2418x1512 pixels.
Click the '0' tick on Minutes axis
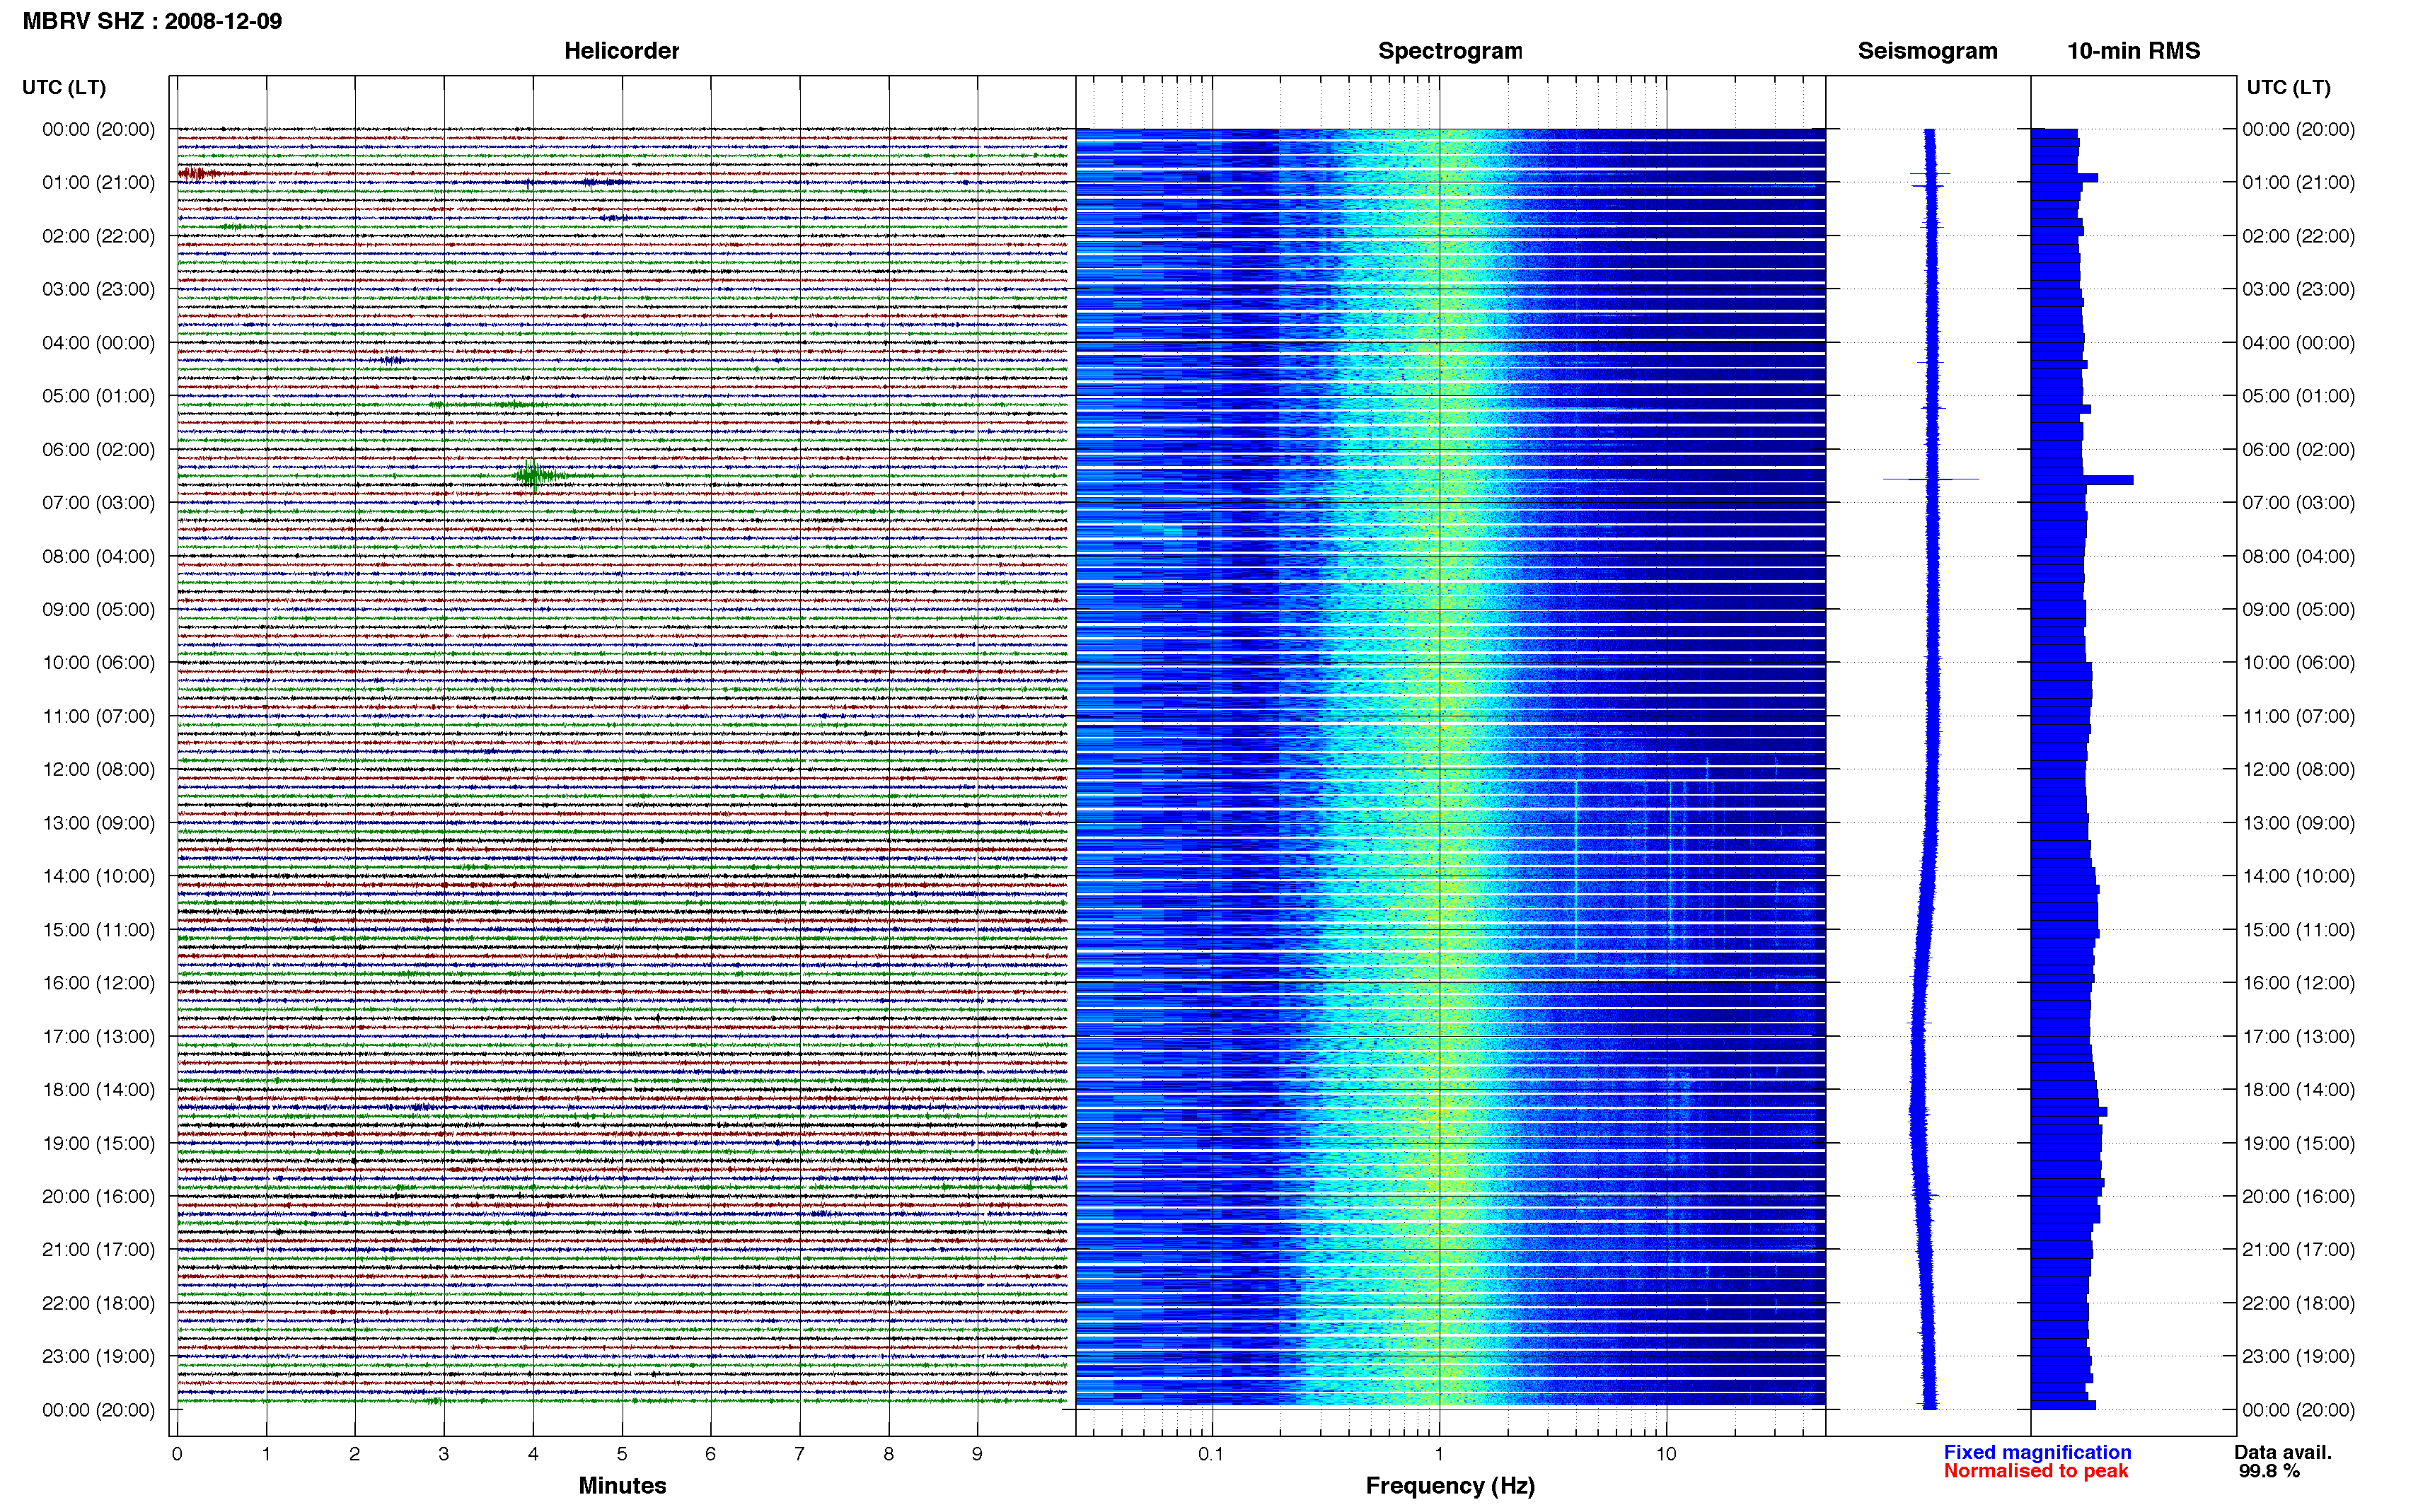click(177, 1454)
